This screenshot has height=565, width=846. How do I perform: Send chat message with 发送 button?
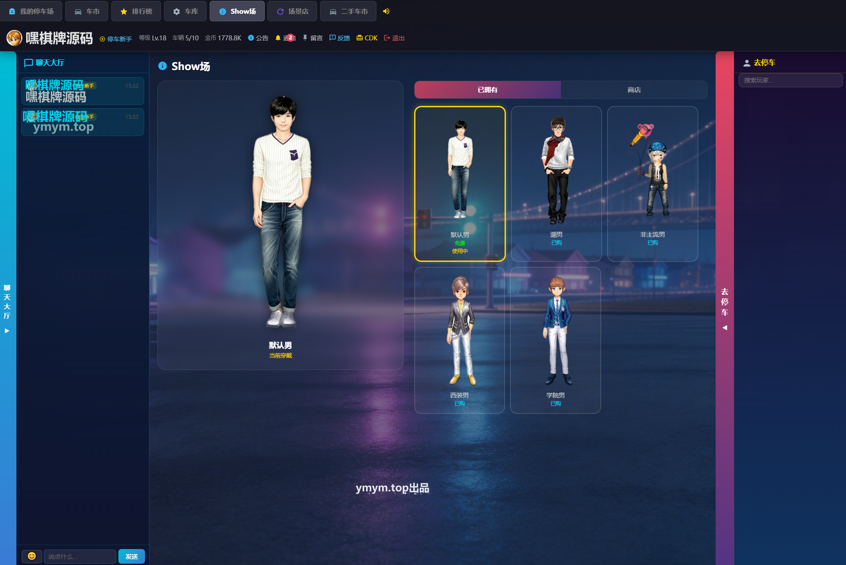tap(132, 556)
